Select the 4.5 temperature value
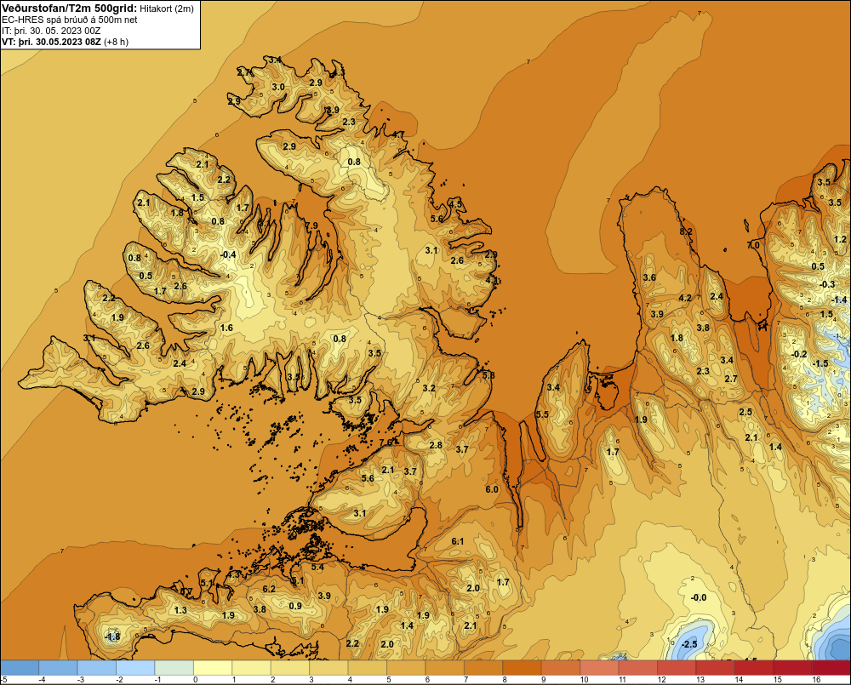851x685 pixels. coord(455,204)
